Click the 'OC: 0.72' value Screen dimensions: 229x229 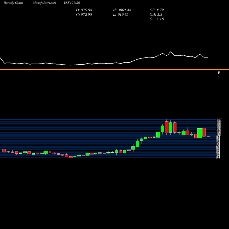tap(157, 10)
